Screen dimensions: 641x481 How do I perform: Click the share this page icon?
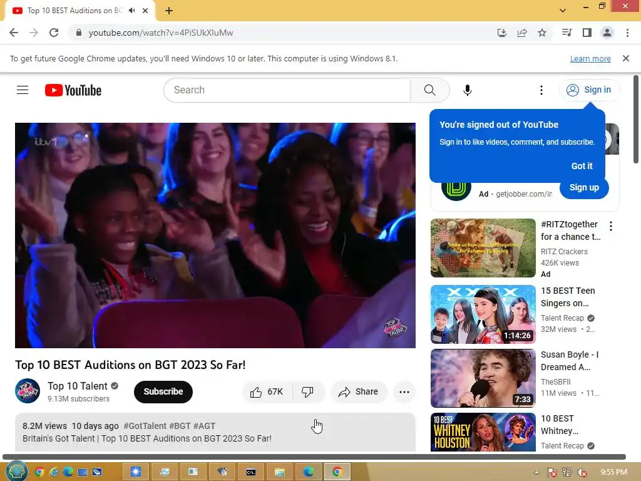coord(522,33)
